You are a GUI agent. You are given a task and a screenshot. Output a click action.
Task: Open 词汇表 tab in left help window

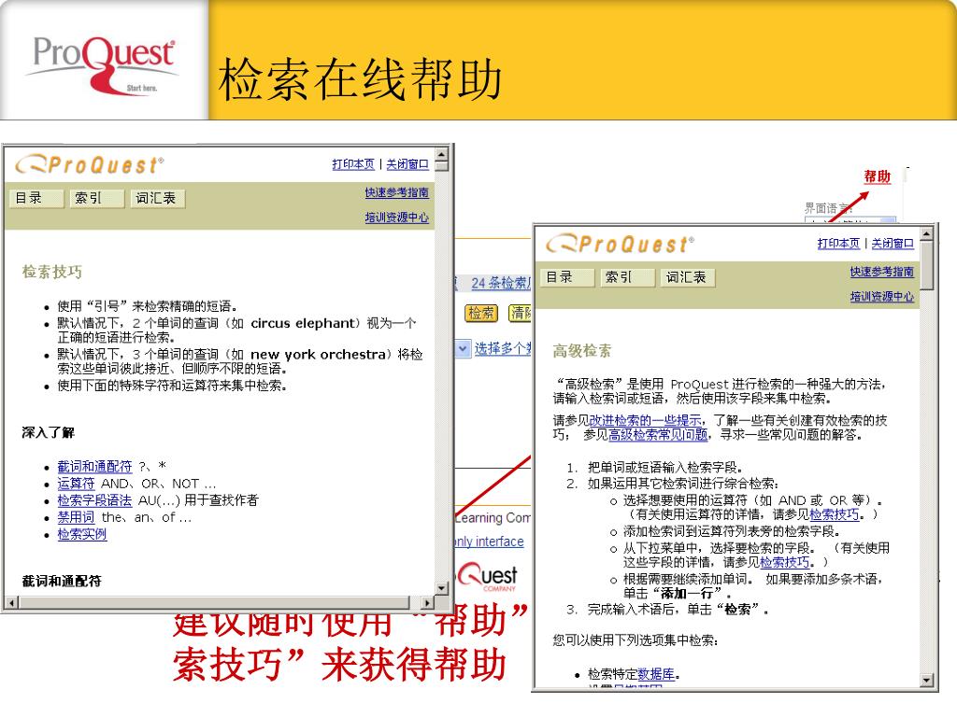click(157, 198)
